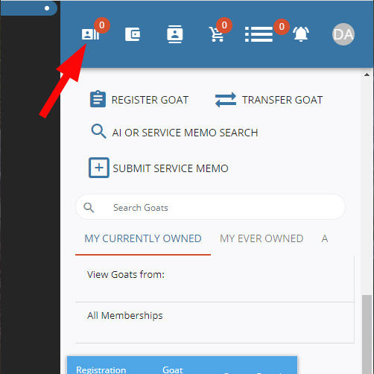
Task: Sort by Registration column header
Action: pyautogui.click(x=101, y=370)
